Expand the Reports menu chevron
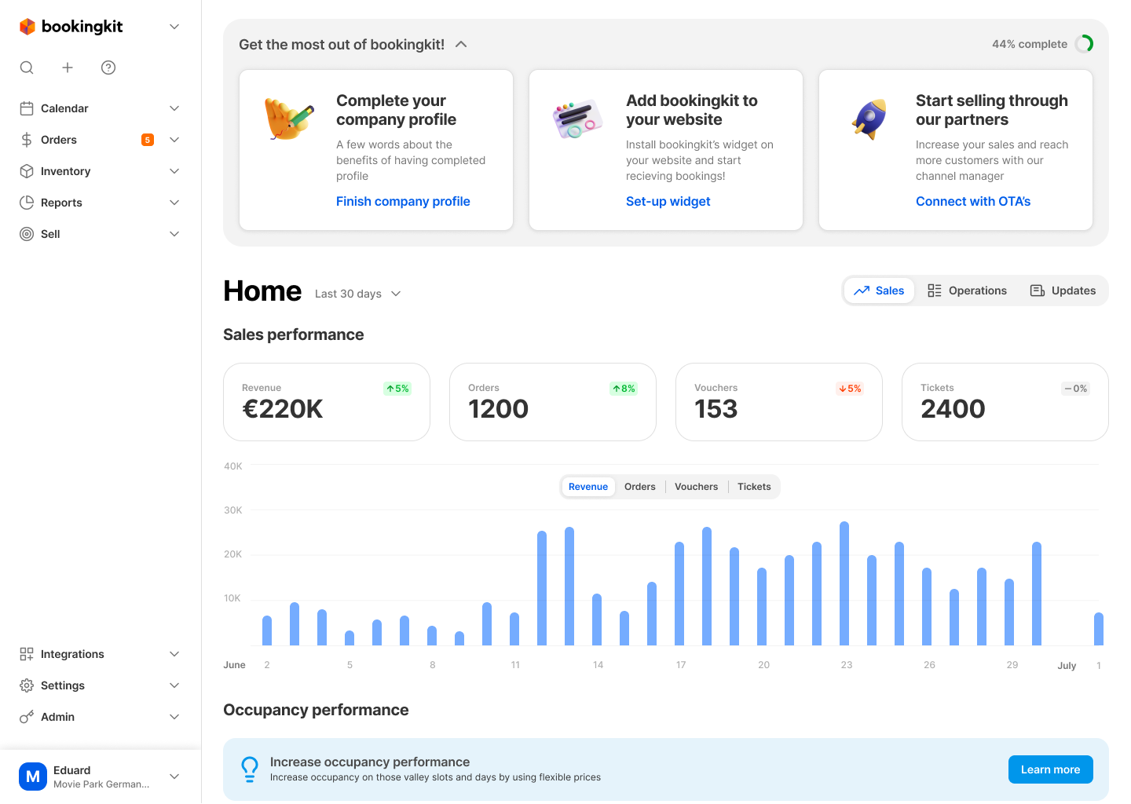Image resolution: width=1131 pixels, height=804 pixels. click(174, 203)
